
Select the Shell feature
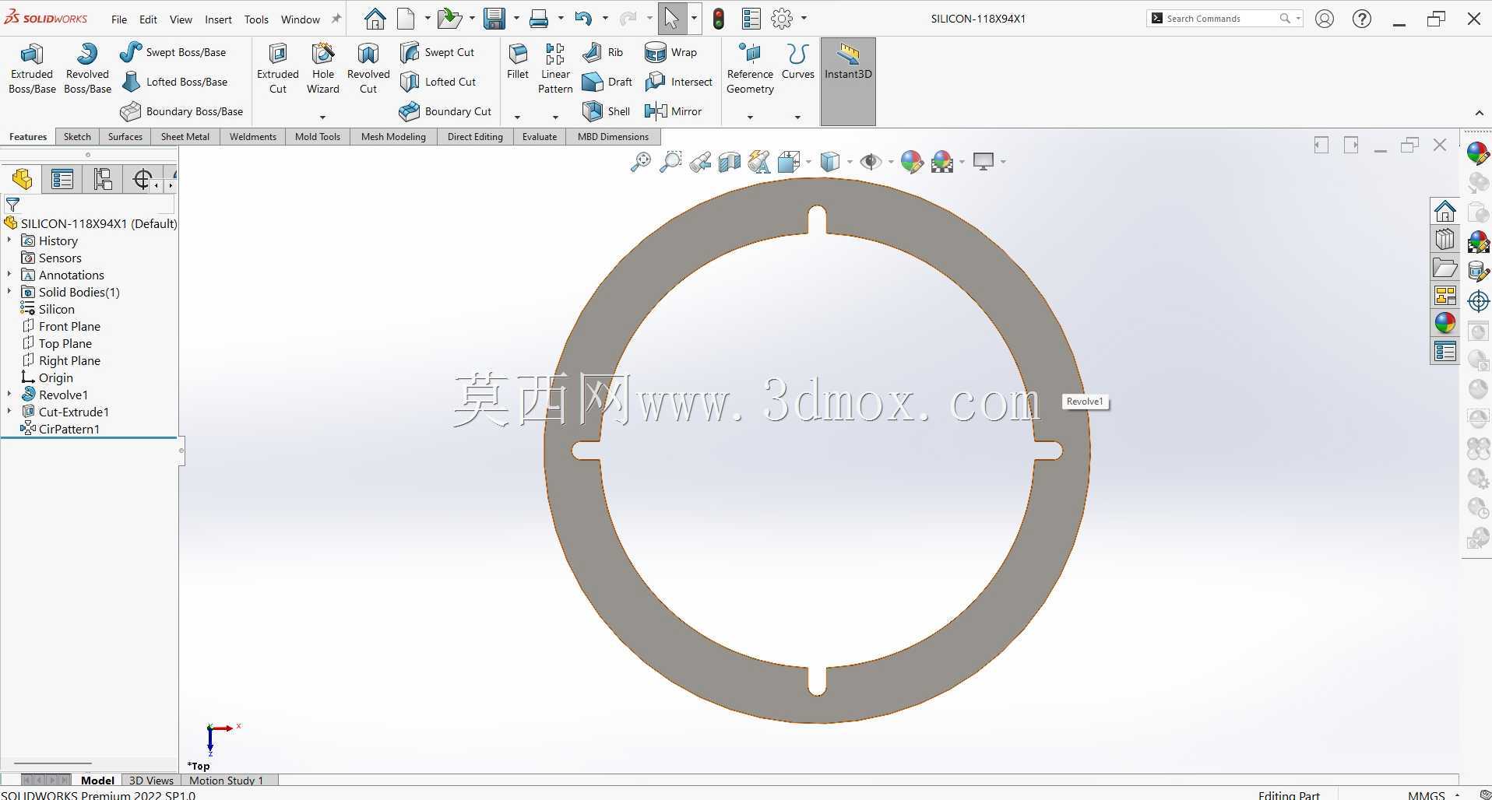607,111
